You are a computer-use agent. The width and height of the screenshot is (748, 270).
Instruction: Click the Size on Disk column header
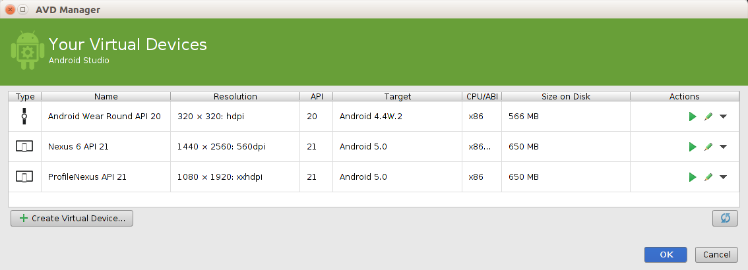click(x=565, y=96)
